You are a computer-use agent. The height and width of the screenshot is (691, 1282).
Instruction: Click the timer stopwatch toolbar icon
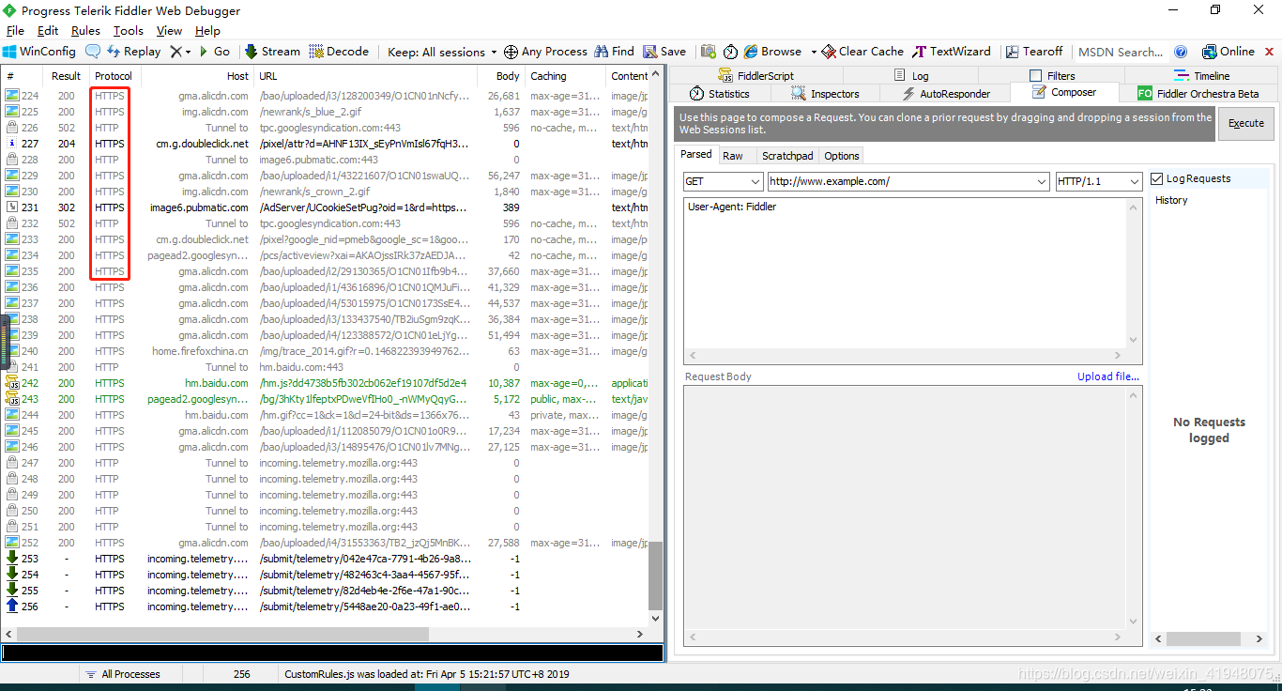click(x=730, y=52)
